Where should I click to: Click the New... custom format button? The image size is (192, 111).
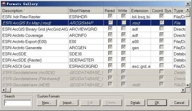tap(47, 103)
